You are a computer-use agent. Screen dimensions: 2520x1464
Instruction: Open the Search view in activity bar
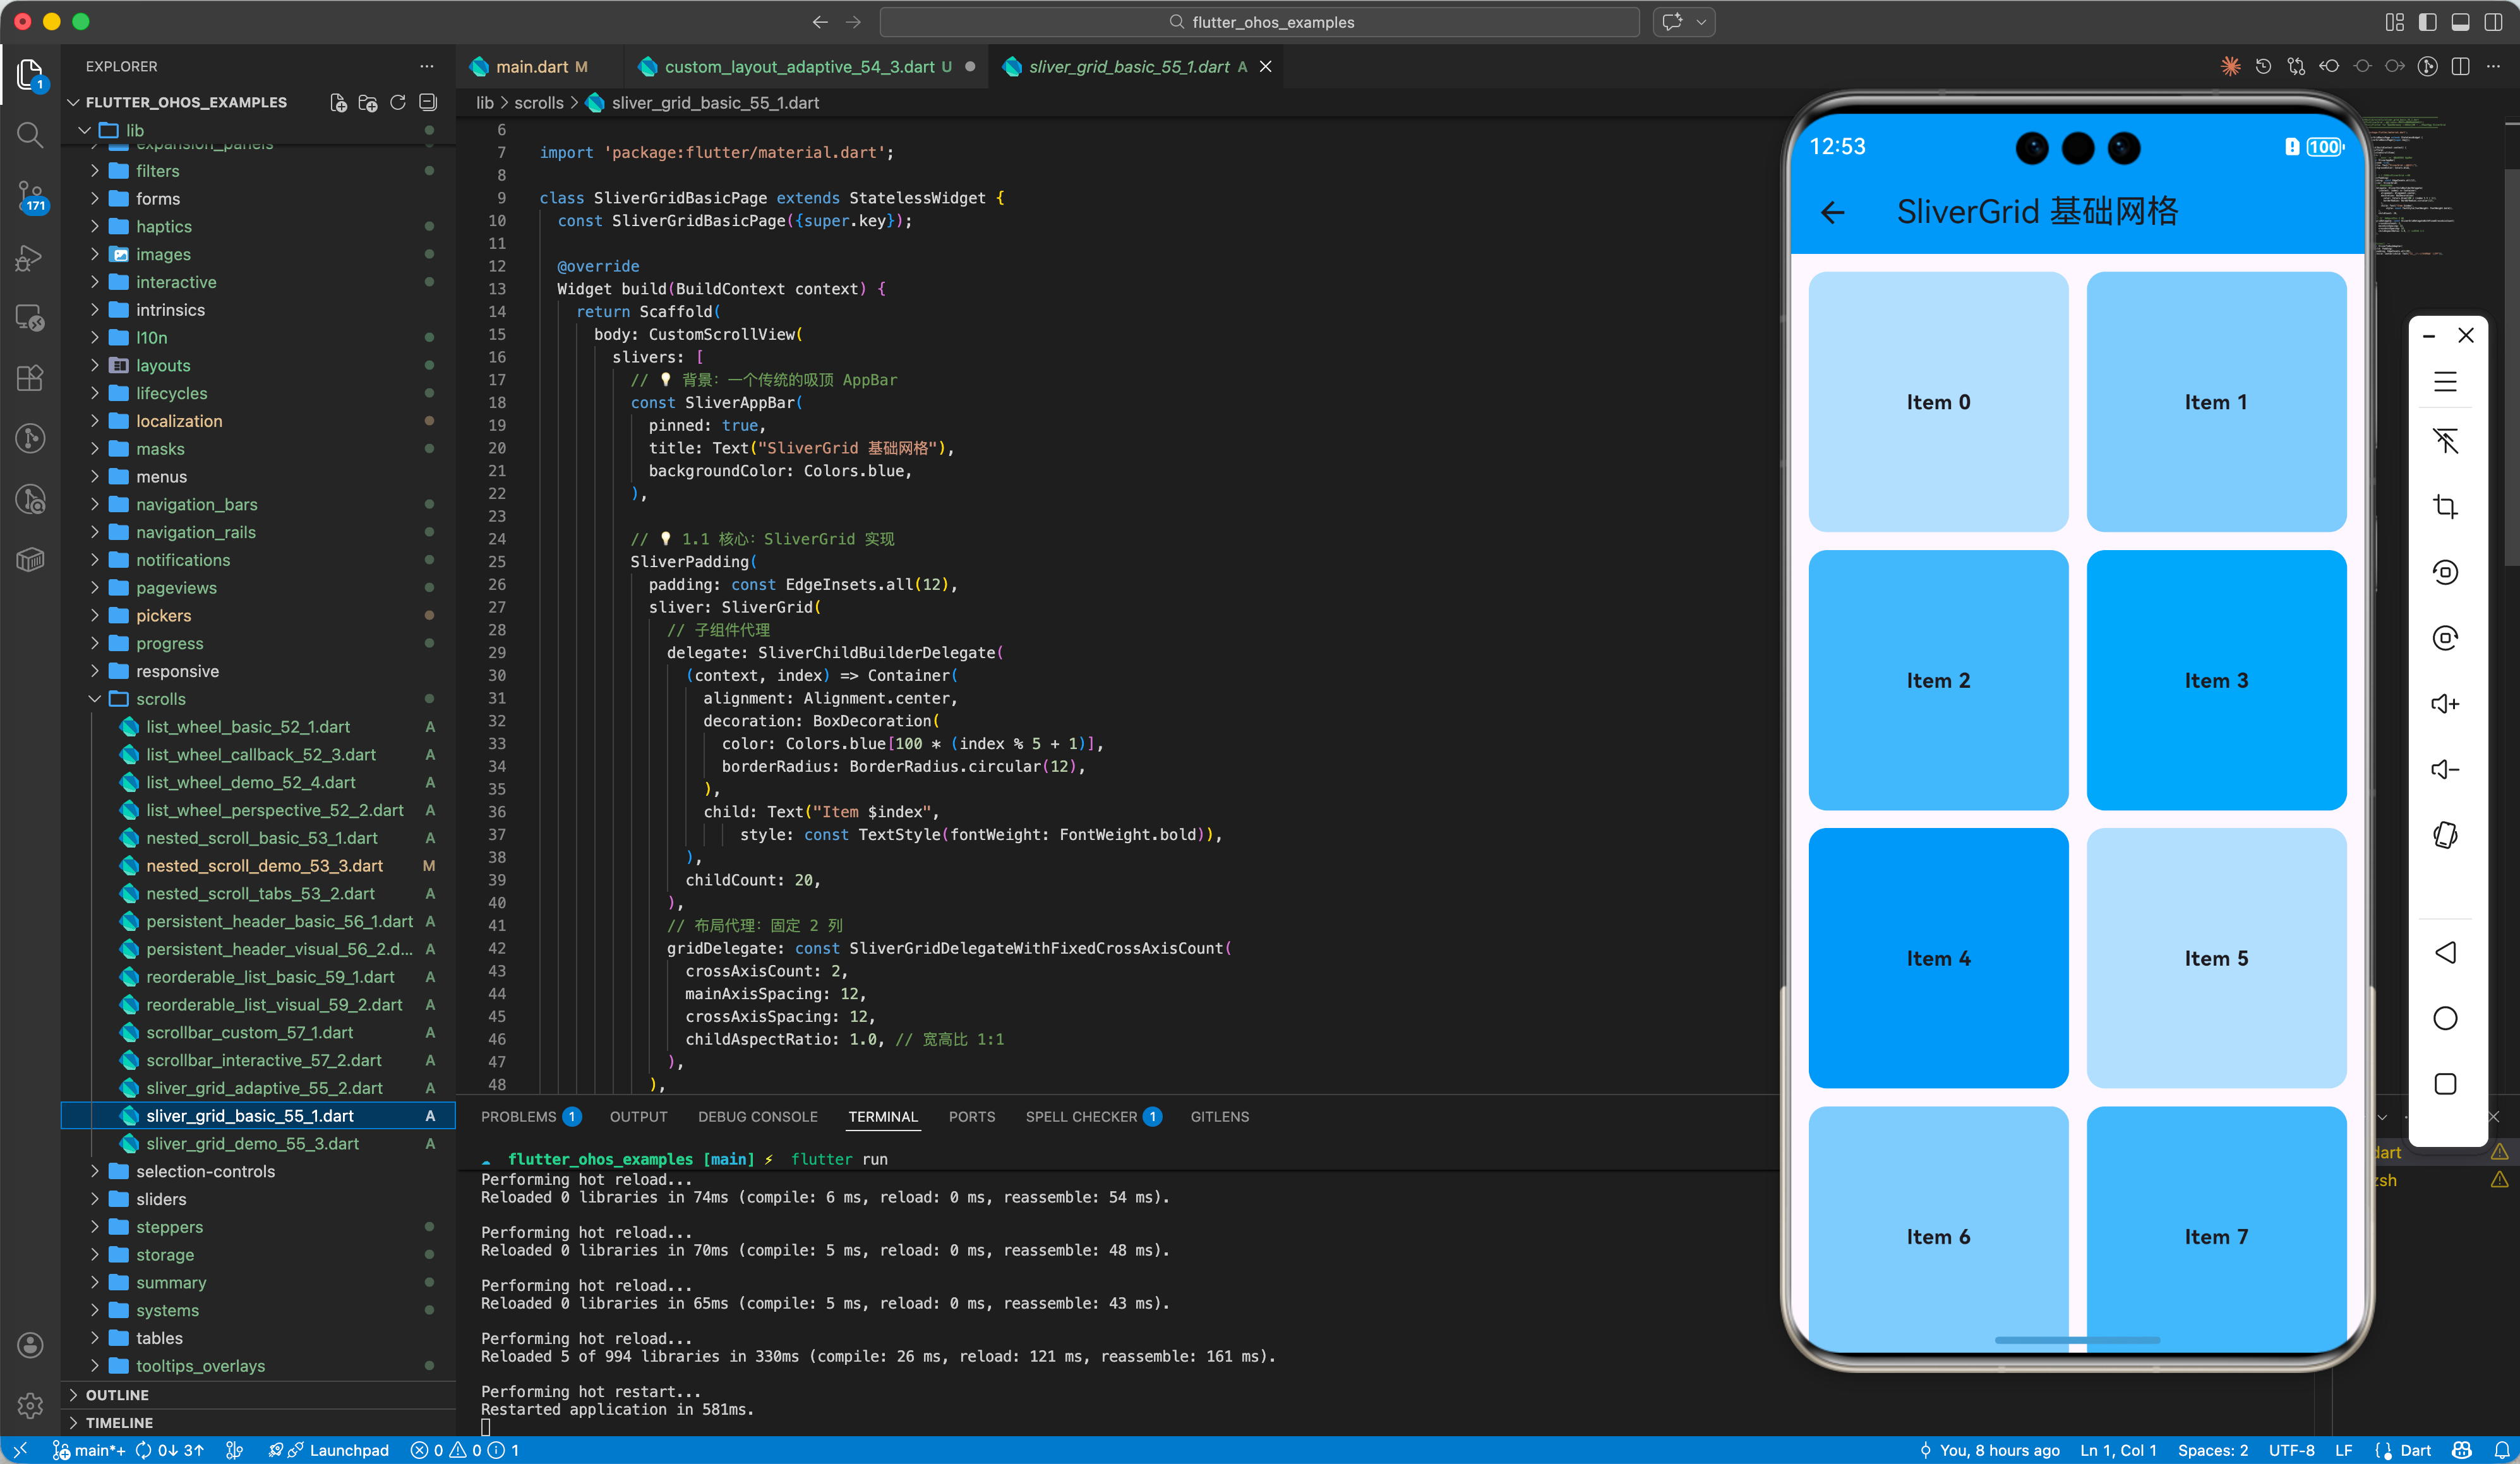pyautogui.click(x=30, y=135)
